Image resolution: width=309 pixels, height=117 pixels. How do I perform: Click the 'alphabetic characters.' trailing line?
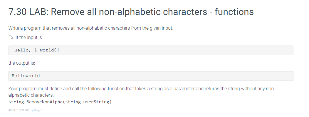[x=31, y=95]
